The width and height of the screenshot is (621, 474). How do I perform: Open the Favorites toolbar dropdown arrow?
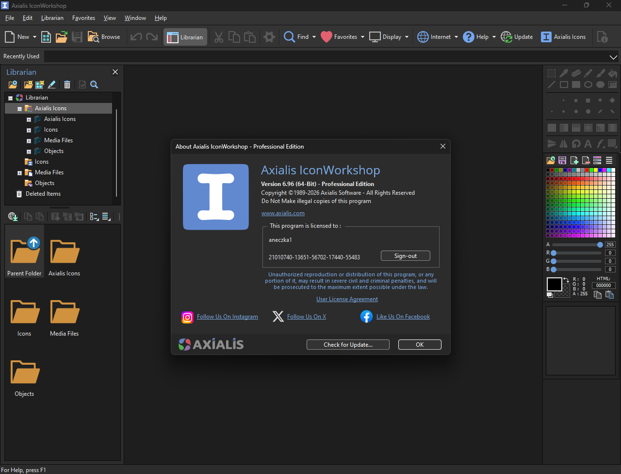362,37
